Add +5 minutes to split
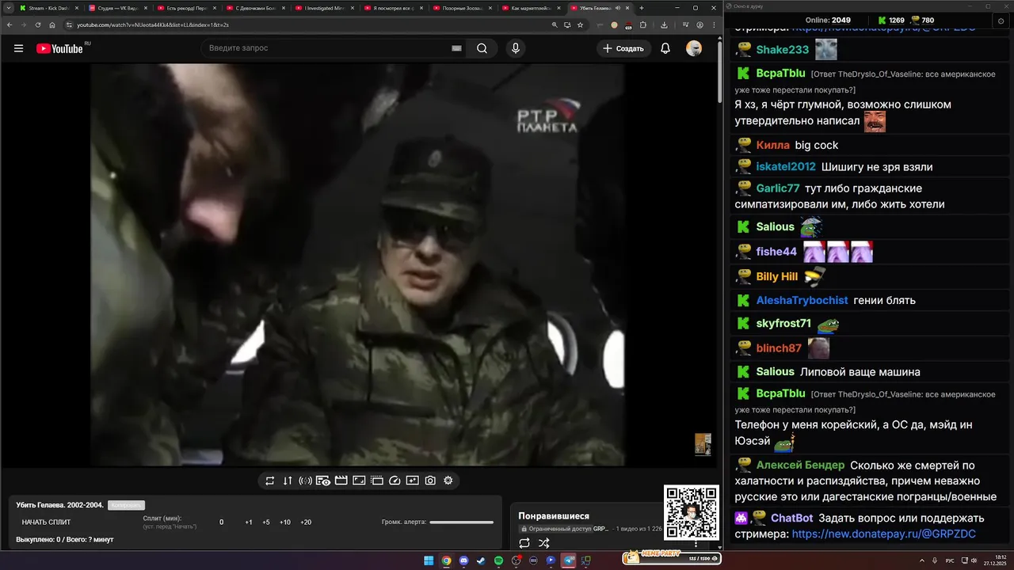The image size is (1014, 570). click(x=266, y=522)
